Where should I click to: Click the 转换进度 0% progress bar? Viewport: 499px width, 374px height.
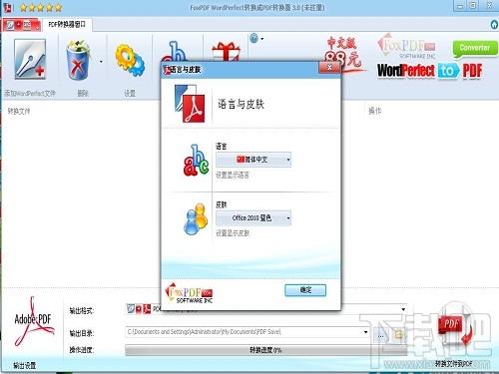tap(265, 350)
